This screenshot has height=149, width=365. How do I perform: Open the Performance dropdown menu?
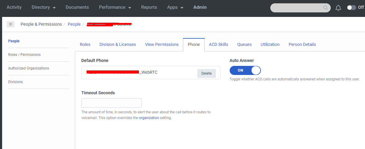tap(115, 7)
